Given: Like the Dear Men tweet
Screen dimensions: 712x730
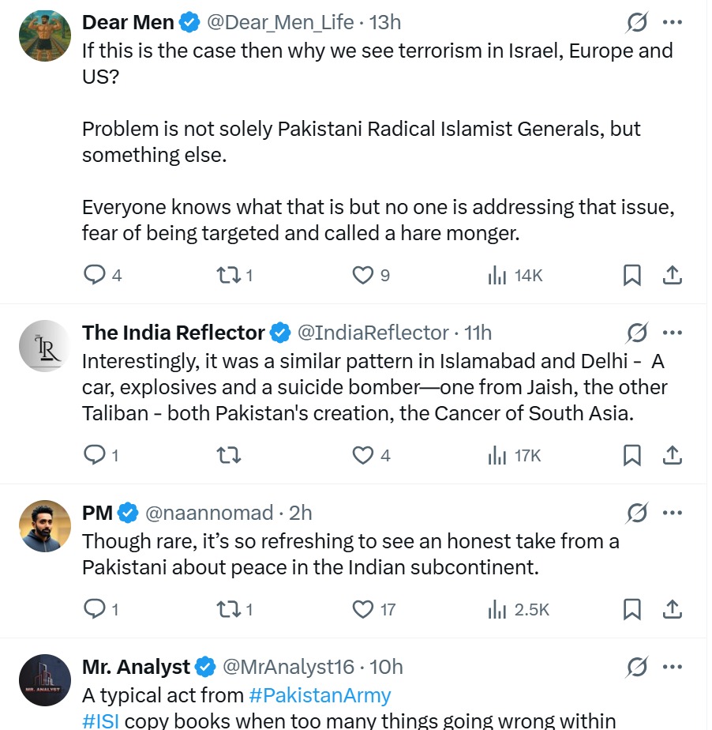Looking at the screenshot, I should tap(362, 275).
